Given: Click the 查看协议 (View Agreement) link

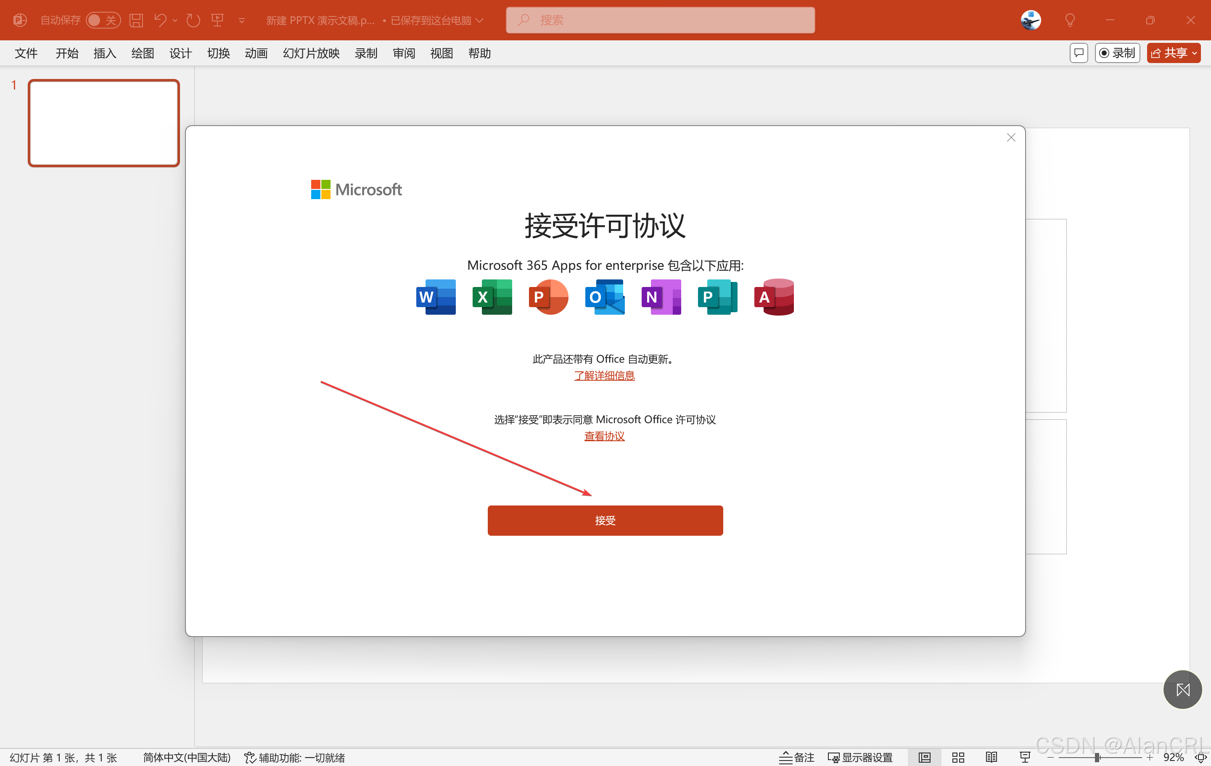Looking at the screenshot, I should coord(604,436).
